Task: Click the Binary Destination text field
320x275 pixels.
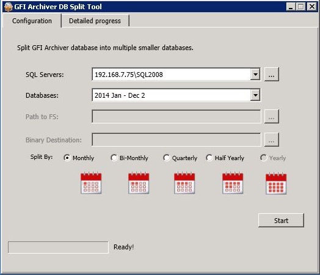Action: 176,140
